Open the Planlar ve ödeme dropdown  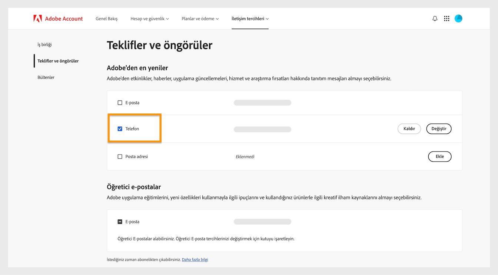coord(200,18)
